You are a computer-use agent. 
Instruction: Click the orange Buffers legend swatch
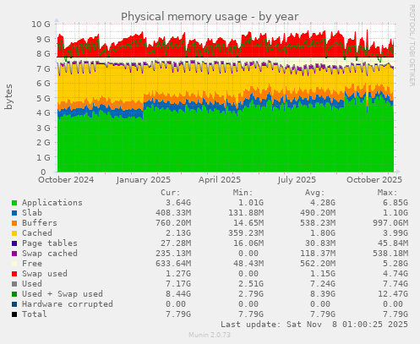point(14,223)
